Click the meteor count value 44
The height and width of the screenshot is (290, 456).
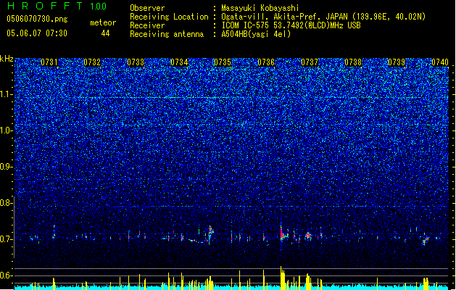(x=105, y=33)
